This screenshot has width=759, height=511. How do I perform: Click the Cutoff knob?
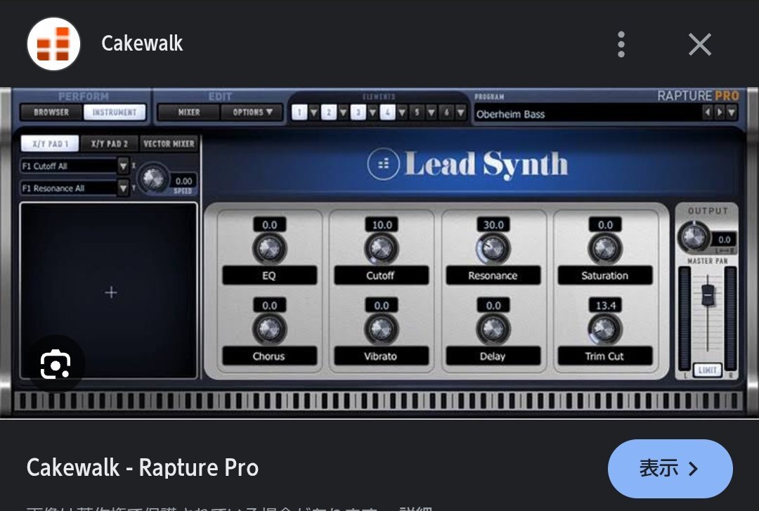(382, 249)
